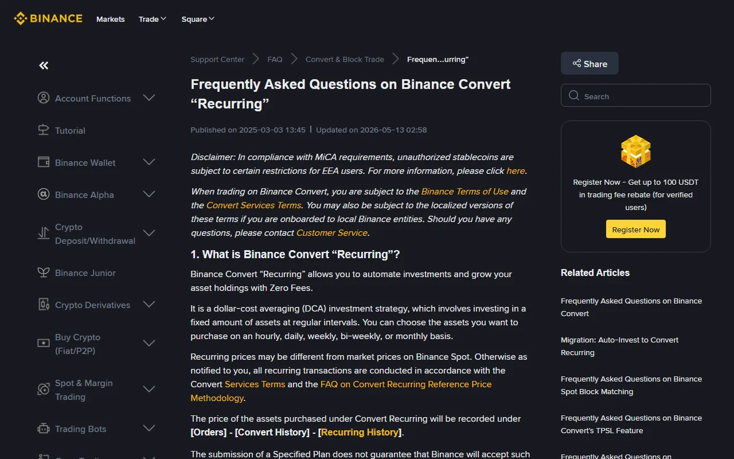
Task: Click the Account Functions person icon
Action: point(44,98)
